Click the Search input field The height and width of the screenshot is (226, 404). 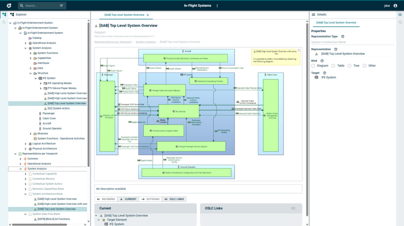click(40, 6)
